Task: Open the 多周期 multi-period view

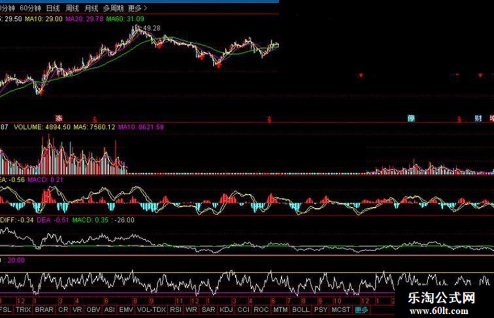Action: click(x=113, y=8)
